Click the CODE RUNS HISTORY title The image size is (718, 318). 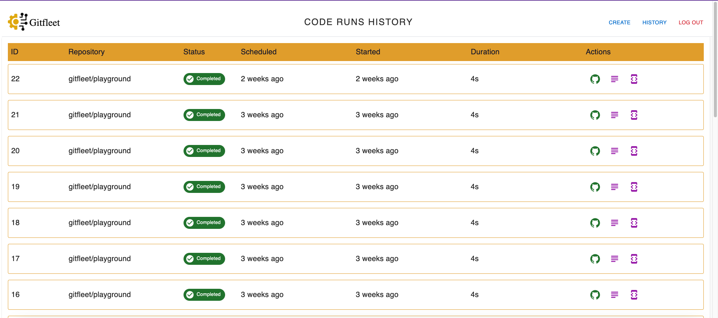358,22
